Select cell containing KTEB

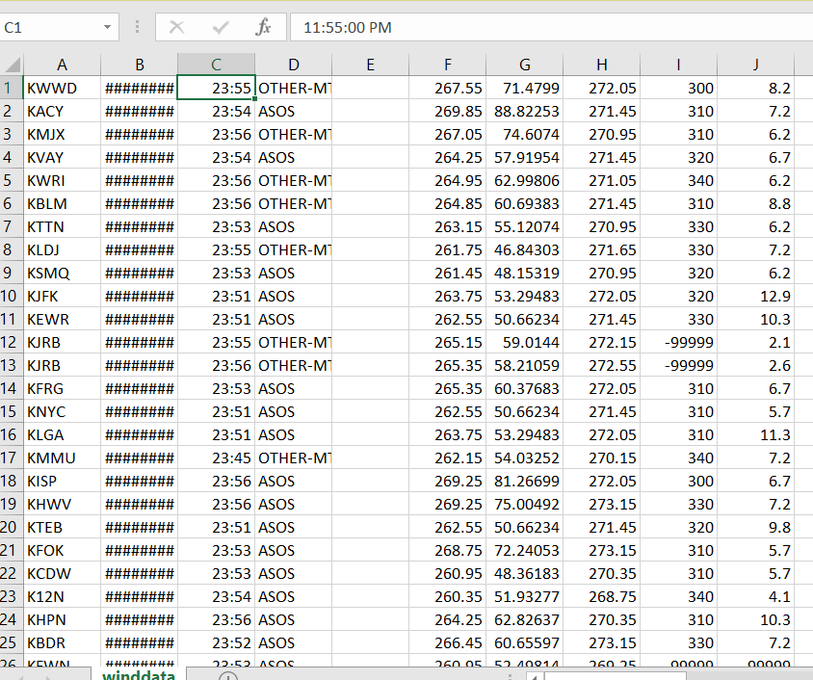pyautogui.click(x=63, y=527)
